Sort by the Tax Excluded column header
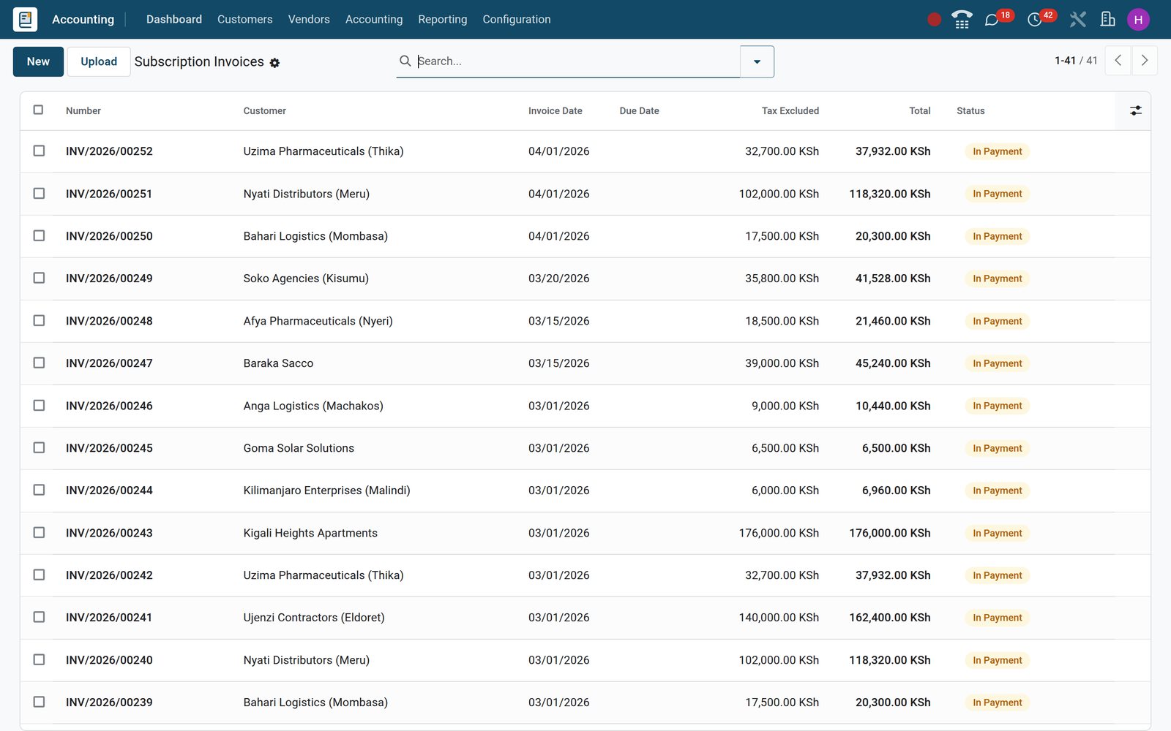Image resolution: width=1171 pixels, height=731 pixels. coord(790,111)
